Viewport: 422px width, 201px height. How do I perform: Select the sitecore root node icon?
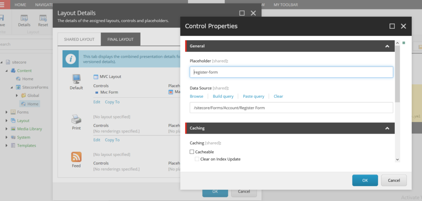click(x=8, y=62)
